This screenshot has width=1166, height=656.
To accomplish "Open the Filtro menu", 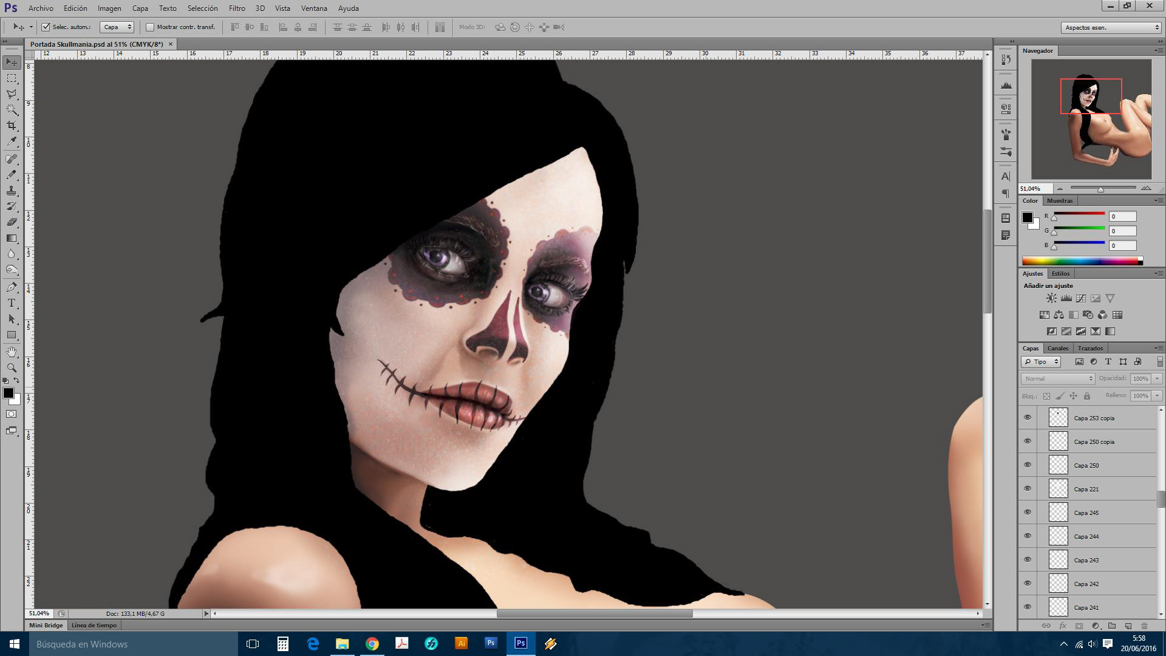I will [x=237, y=9].
